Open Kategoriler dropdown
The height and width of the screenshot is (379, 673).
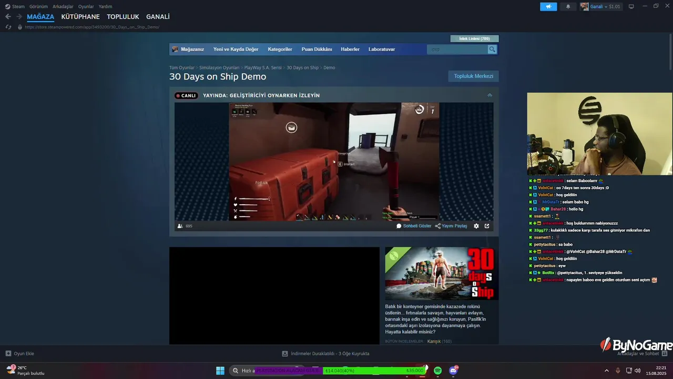tap(280, 49)
